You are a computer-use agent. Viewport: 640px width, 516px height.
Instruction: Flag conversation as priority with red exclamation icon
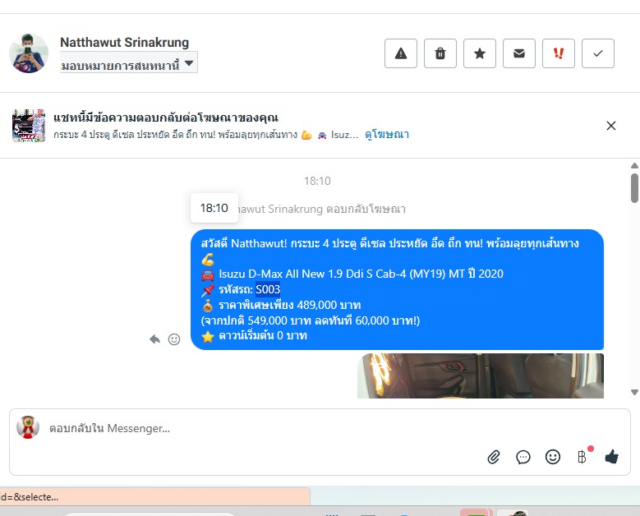[x=559, y=53]
